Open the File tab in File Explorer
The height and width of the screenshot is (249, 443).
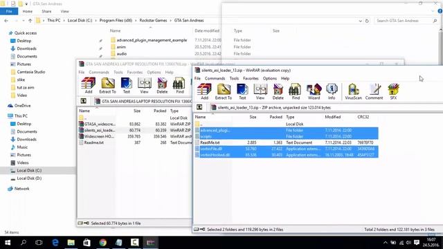point(9,11)
